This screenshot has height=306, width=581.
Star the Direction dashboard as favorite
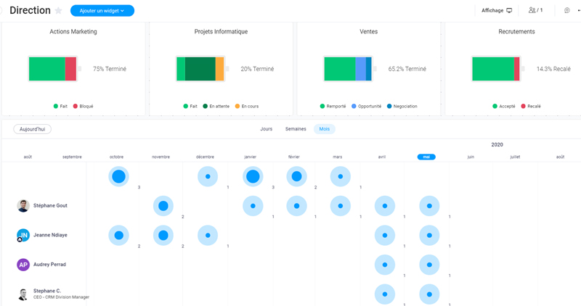(58, 11)
